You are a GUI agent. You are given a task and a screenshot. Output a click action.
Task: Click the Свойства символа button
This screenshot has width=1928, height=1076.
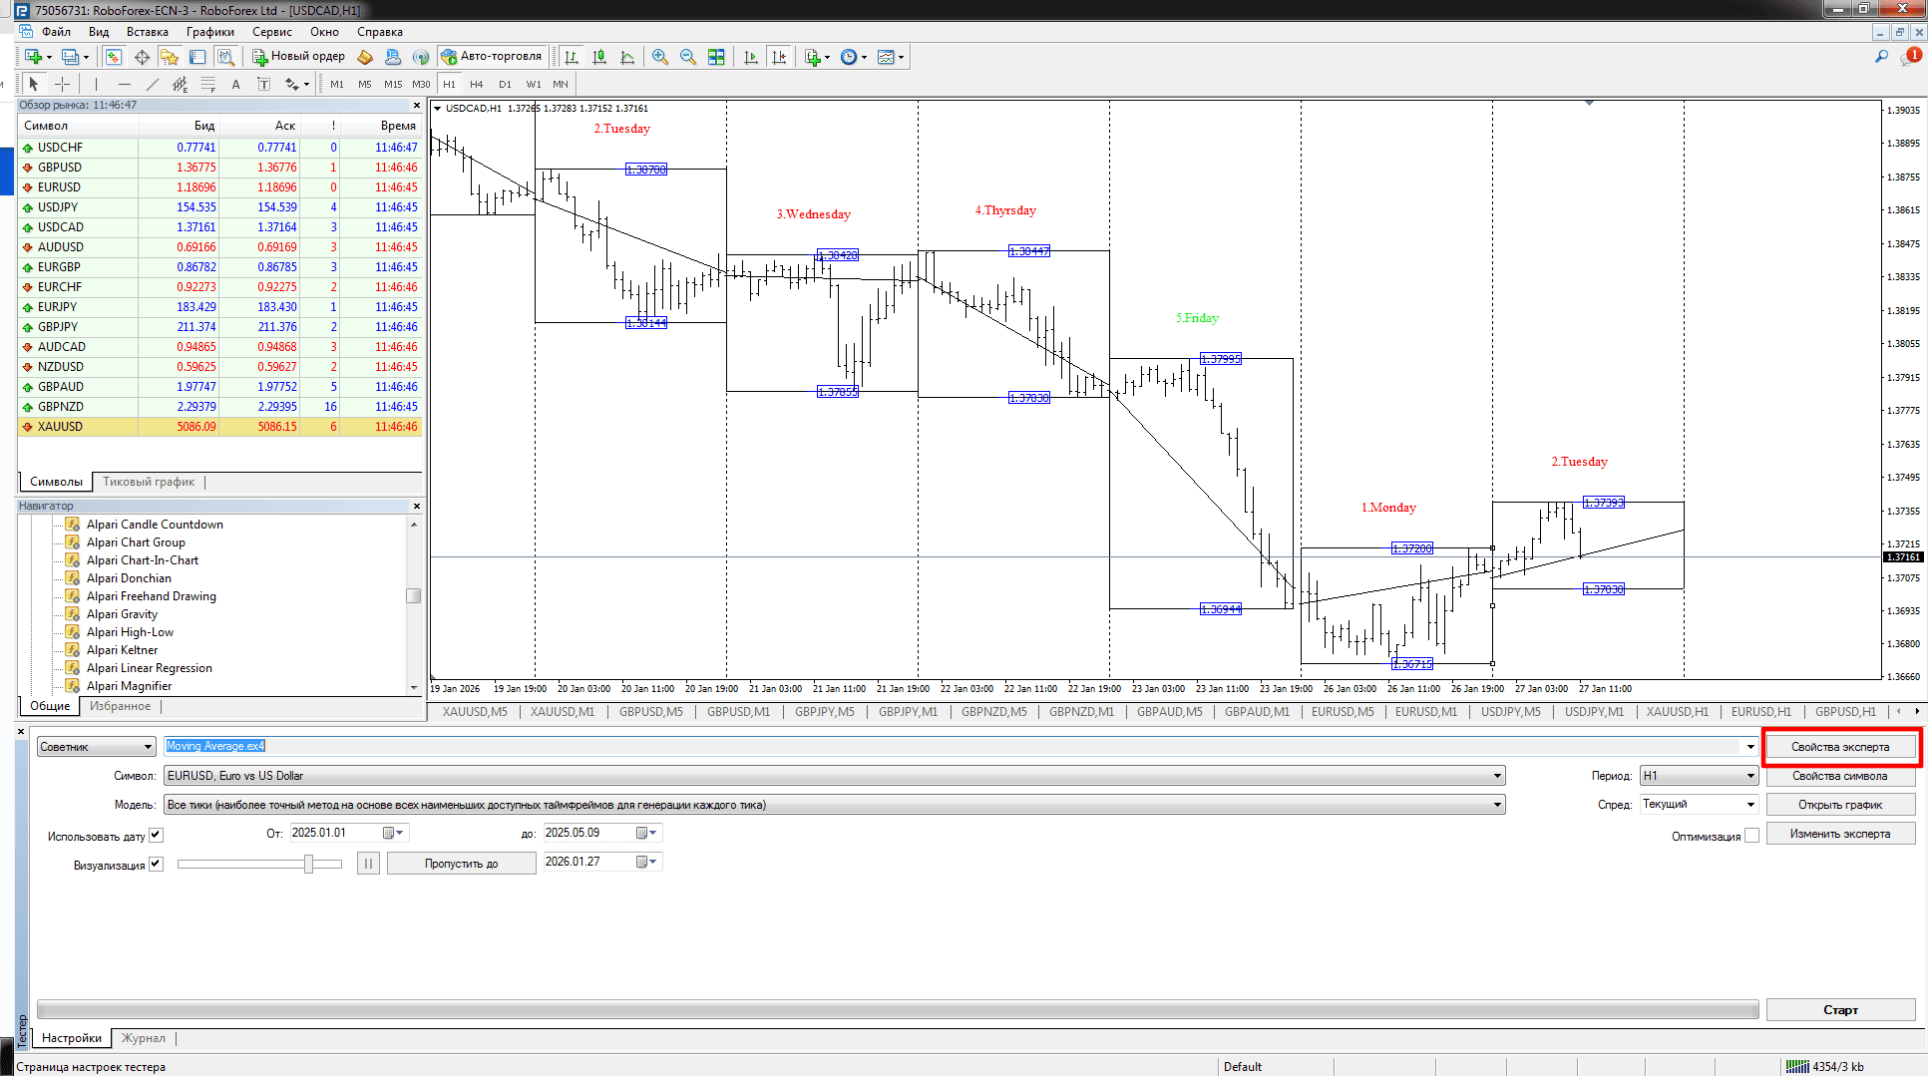coord(1840,776)
